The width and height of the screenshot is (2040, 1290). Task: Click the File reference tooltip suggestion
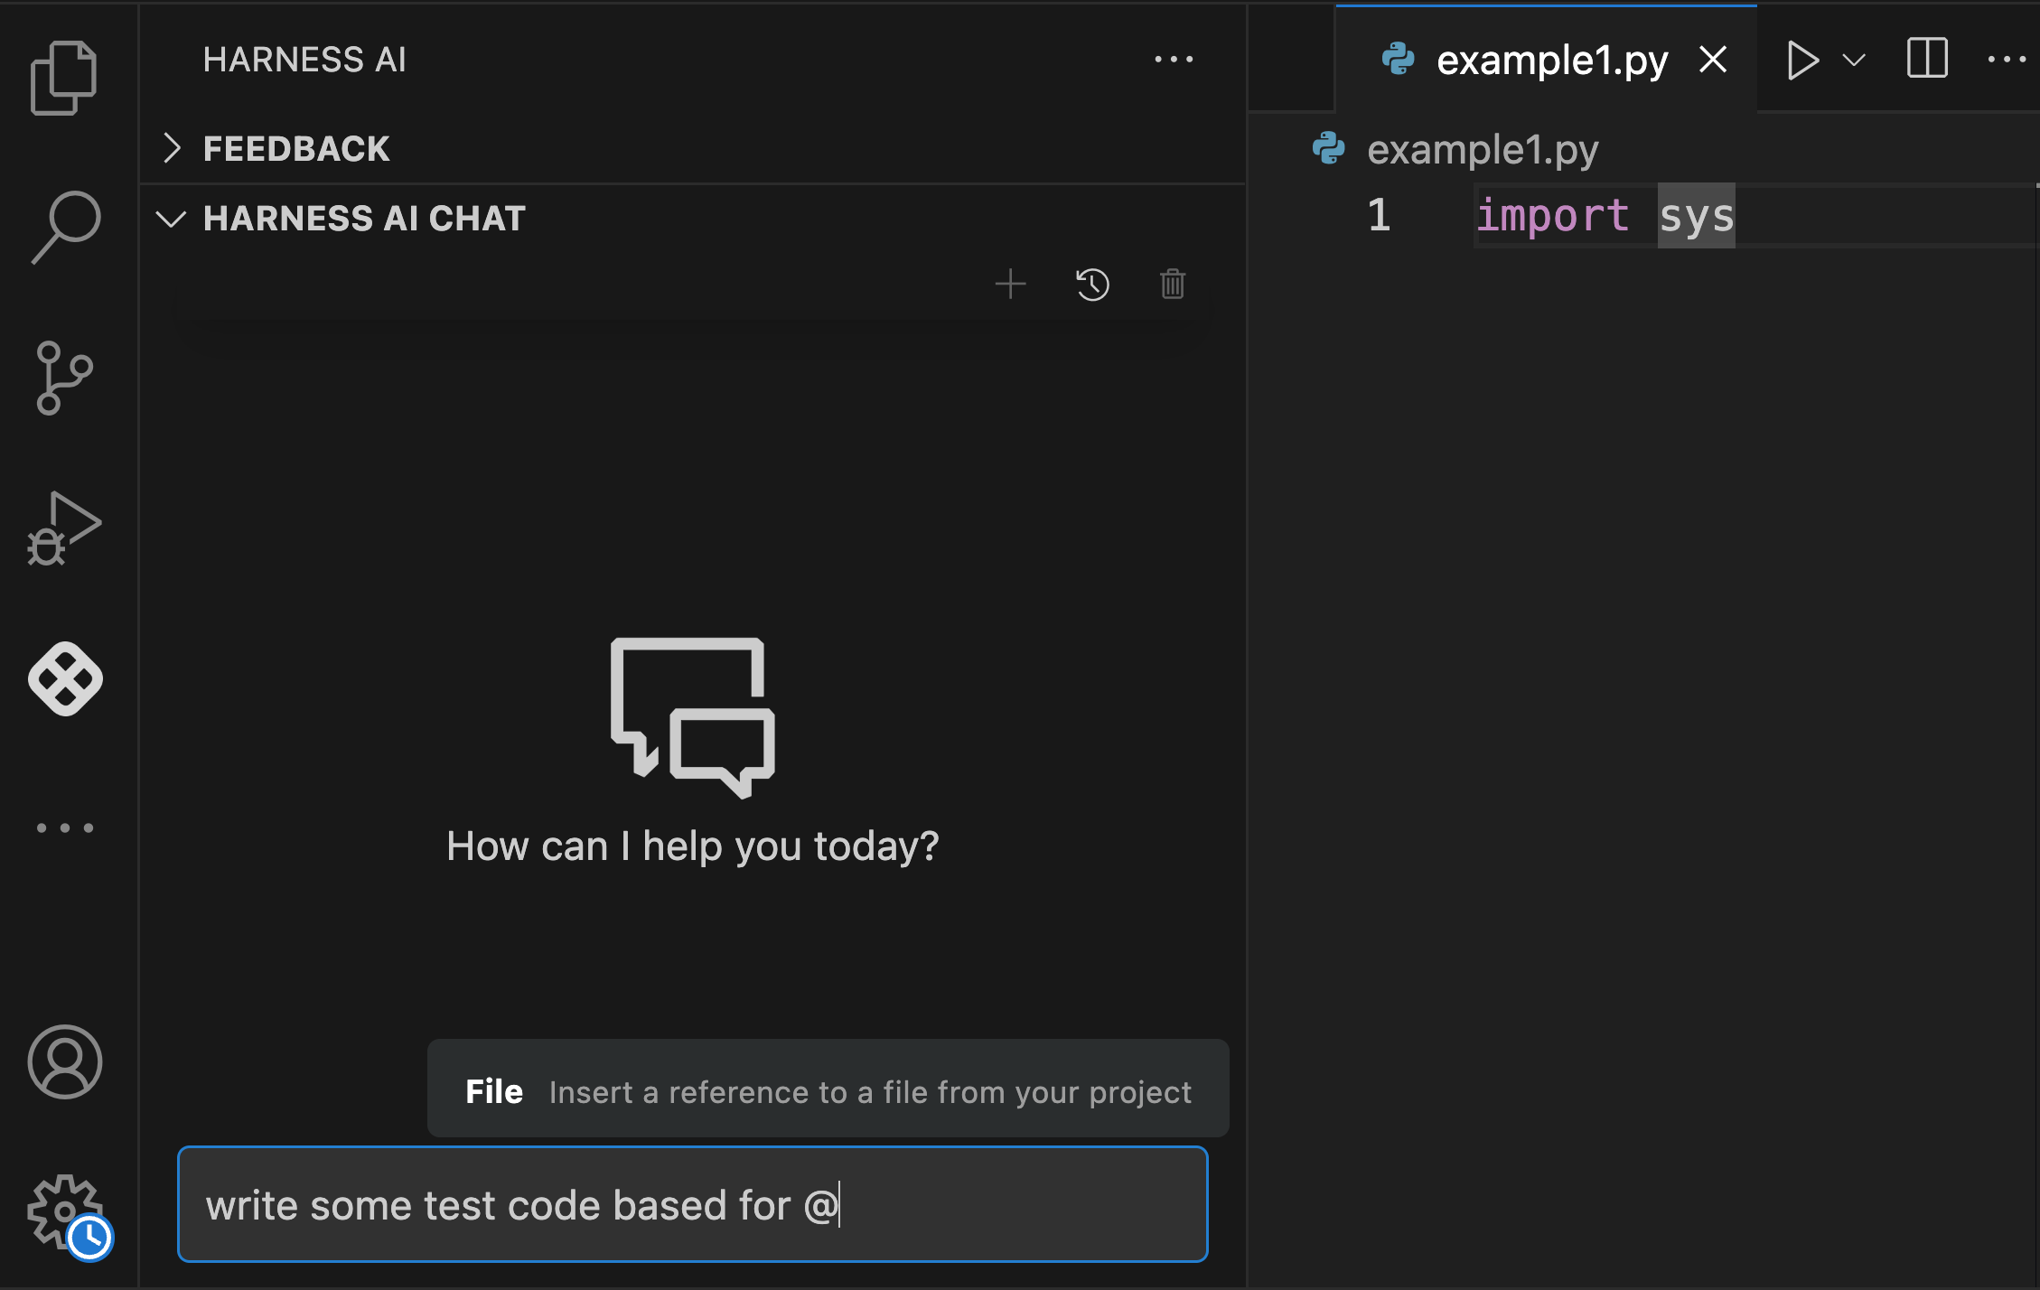click(828, 1091)
